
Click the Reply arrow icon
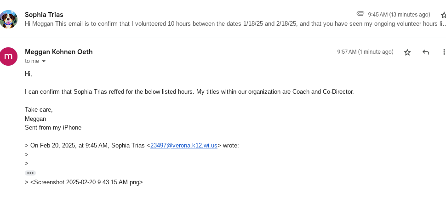click(x=426, y=52)
